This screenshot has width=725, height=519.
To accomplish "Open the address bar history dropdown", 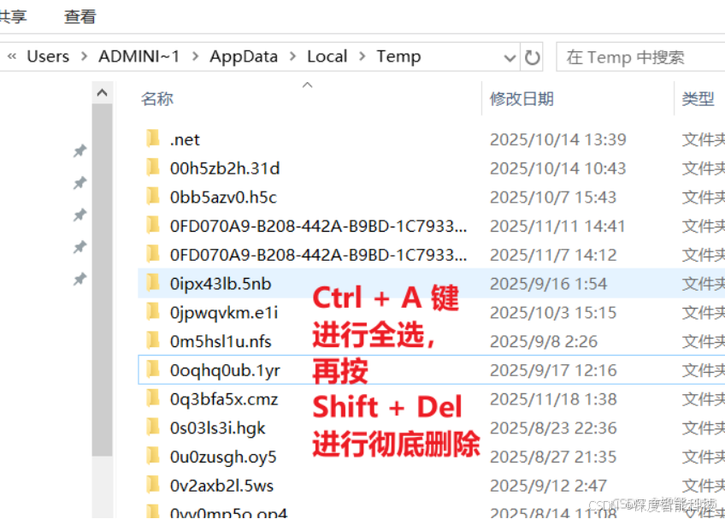I will 510,58.
